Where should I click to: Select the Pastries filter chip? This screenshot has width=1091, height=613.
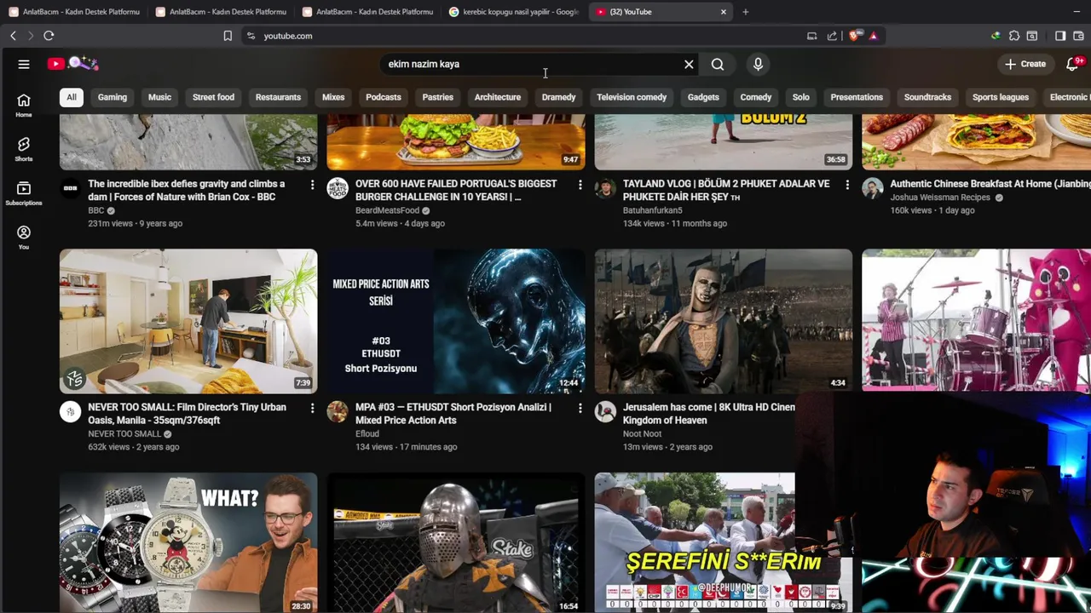(438, 97)
